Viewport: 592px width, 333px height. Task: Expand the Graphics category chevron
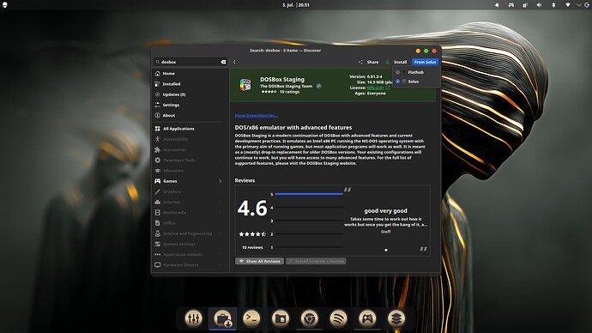click(220, 191)
